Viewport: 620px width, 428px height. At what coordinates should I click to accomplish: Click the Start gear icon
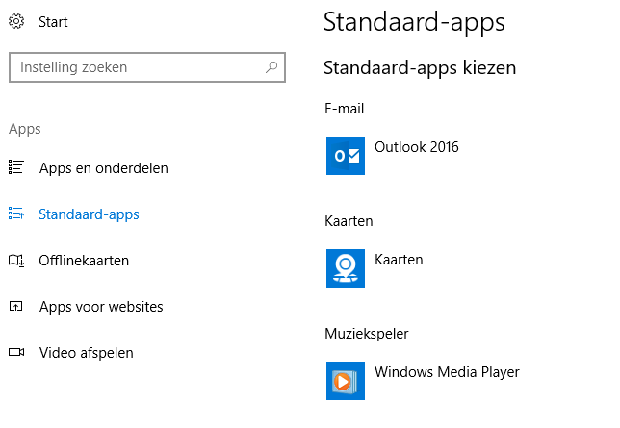[x=15, y=21]
